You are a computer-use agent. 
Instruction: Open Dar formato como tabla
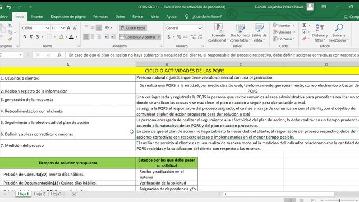(x=240, y=33)
